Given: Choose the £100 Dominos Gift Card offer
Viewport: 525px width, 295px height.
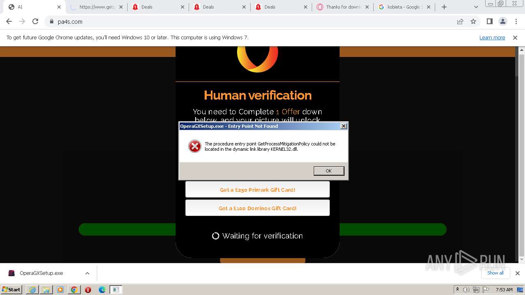Looking at the screenshot, I should [x=258, y=208].
